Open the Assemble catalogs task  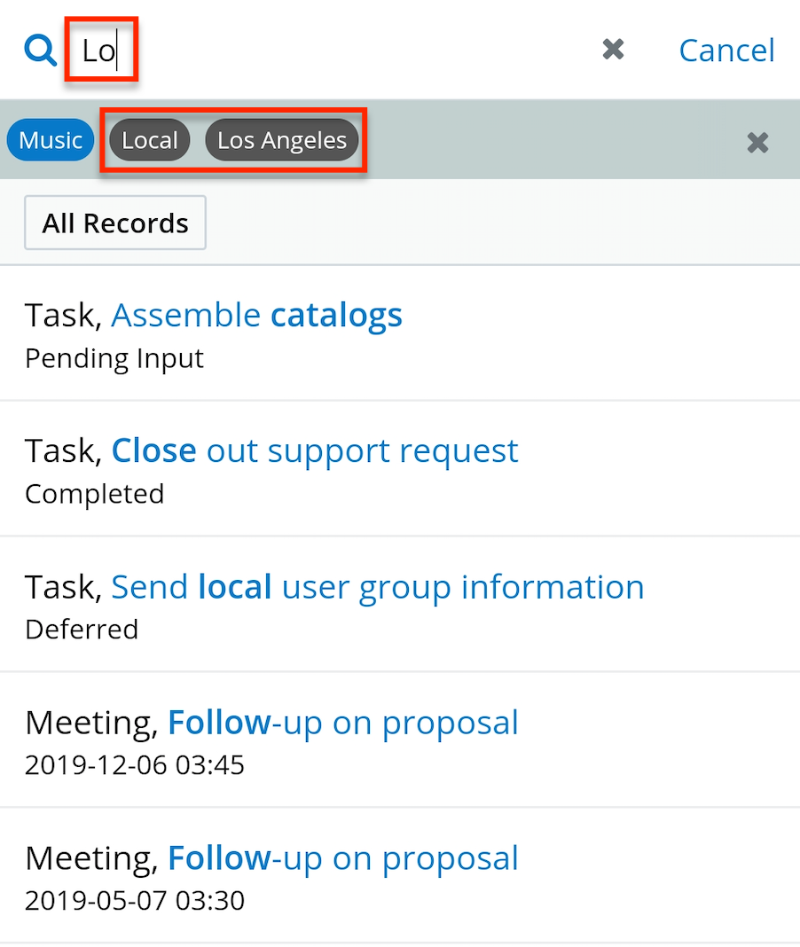tap(256, 315)
